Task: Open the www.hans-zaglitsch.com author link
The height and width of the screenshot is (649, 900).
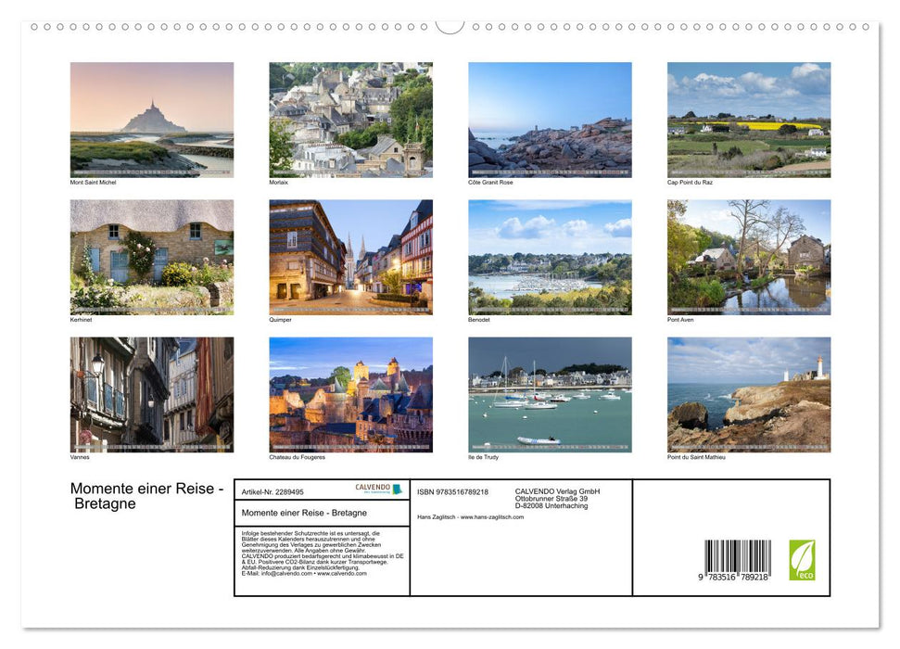Action: tap(492, 517)
